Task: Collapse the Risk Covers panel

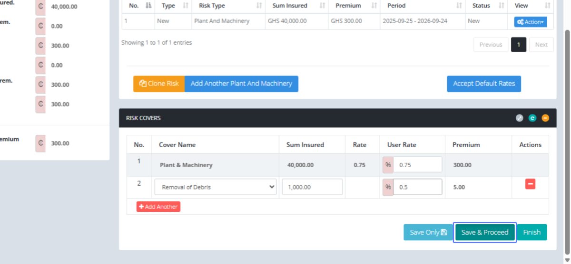Action: click(x=545, y=118)
